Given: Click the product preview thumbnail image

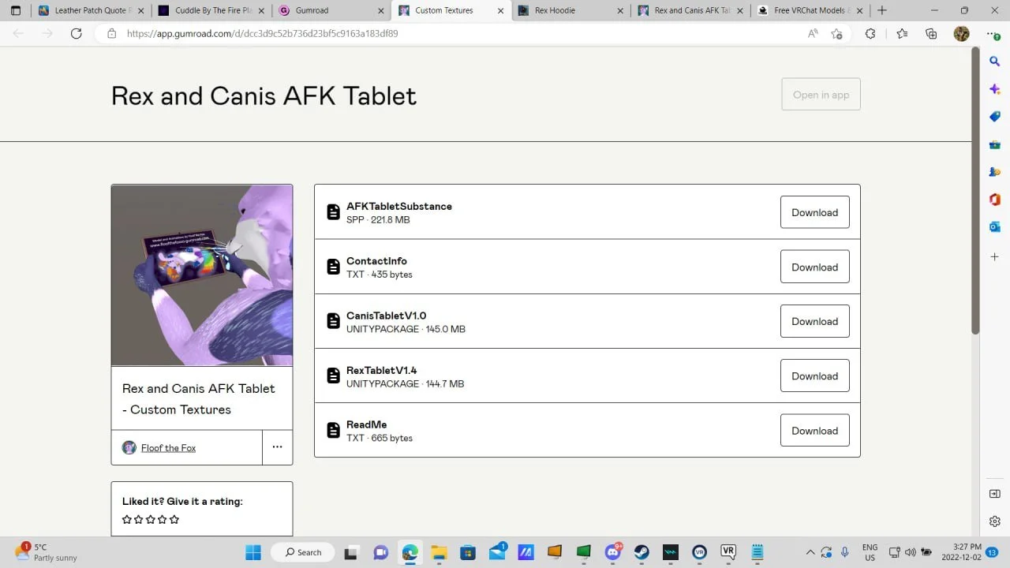Looking at the screenshot, I should (x=202, y=275).
